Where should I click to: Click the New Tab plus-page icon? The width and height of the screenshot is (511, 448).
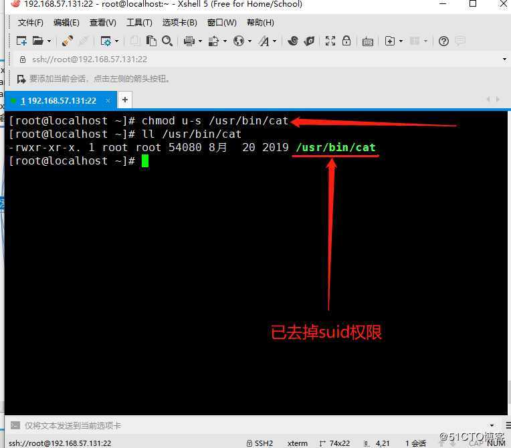pos(390,41)
